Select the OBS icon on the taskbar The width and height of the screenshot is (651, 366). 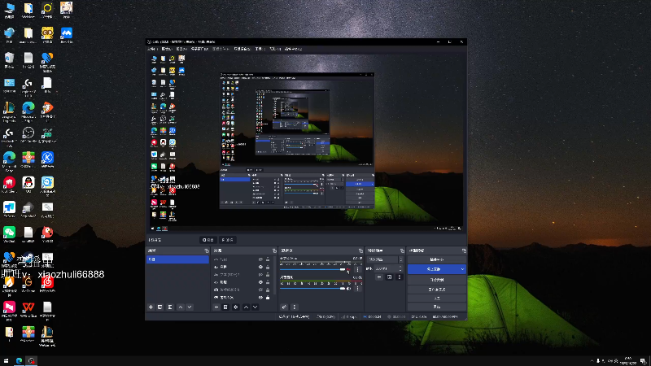(x=32, y=361)
